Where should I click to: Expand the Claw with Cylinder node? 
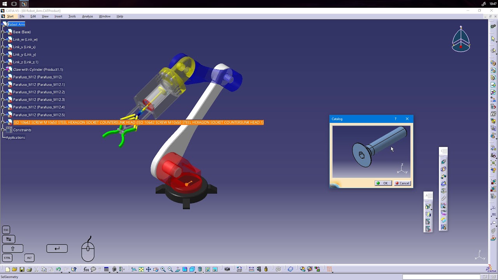(3, 70)
